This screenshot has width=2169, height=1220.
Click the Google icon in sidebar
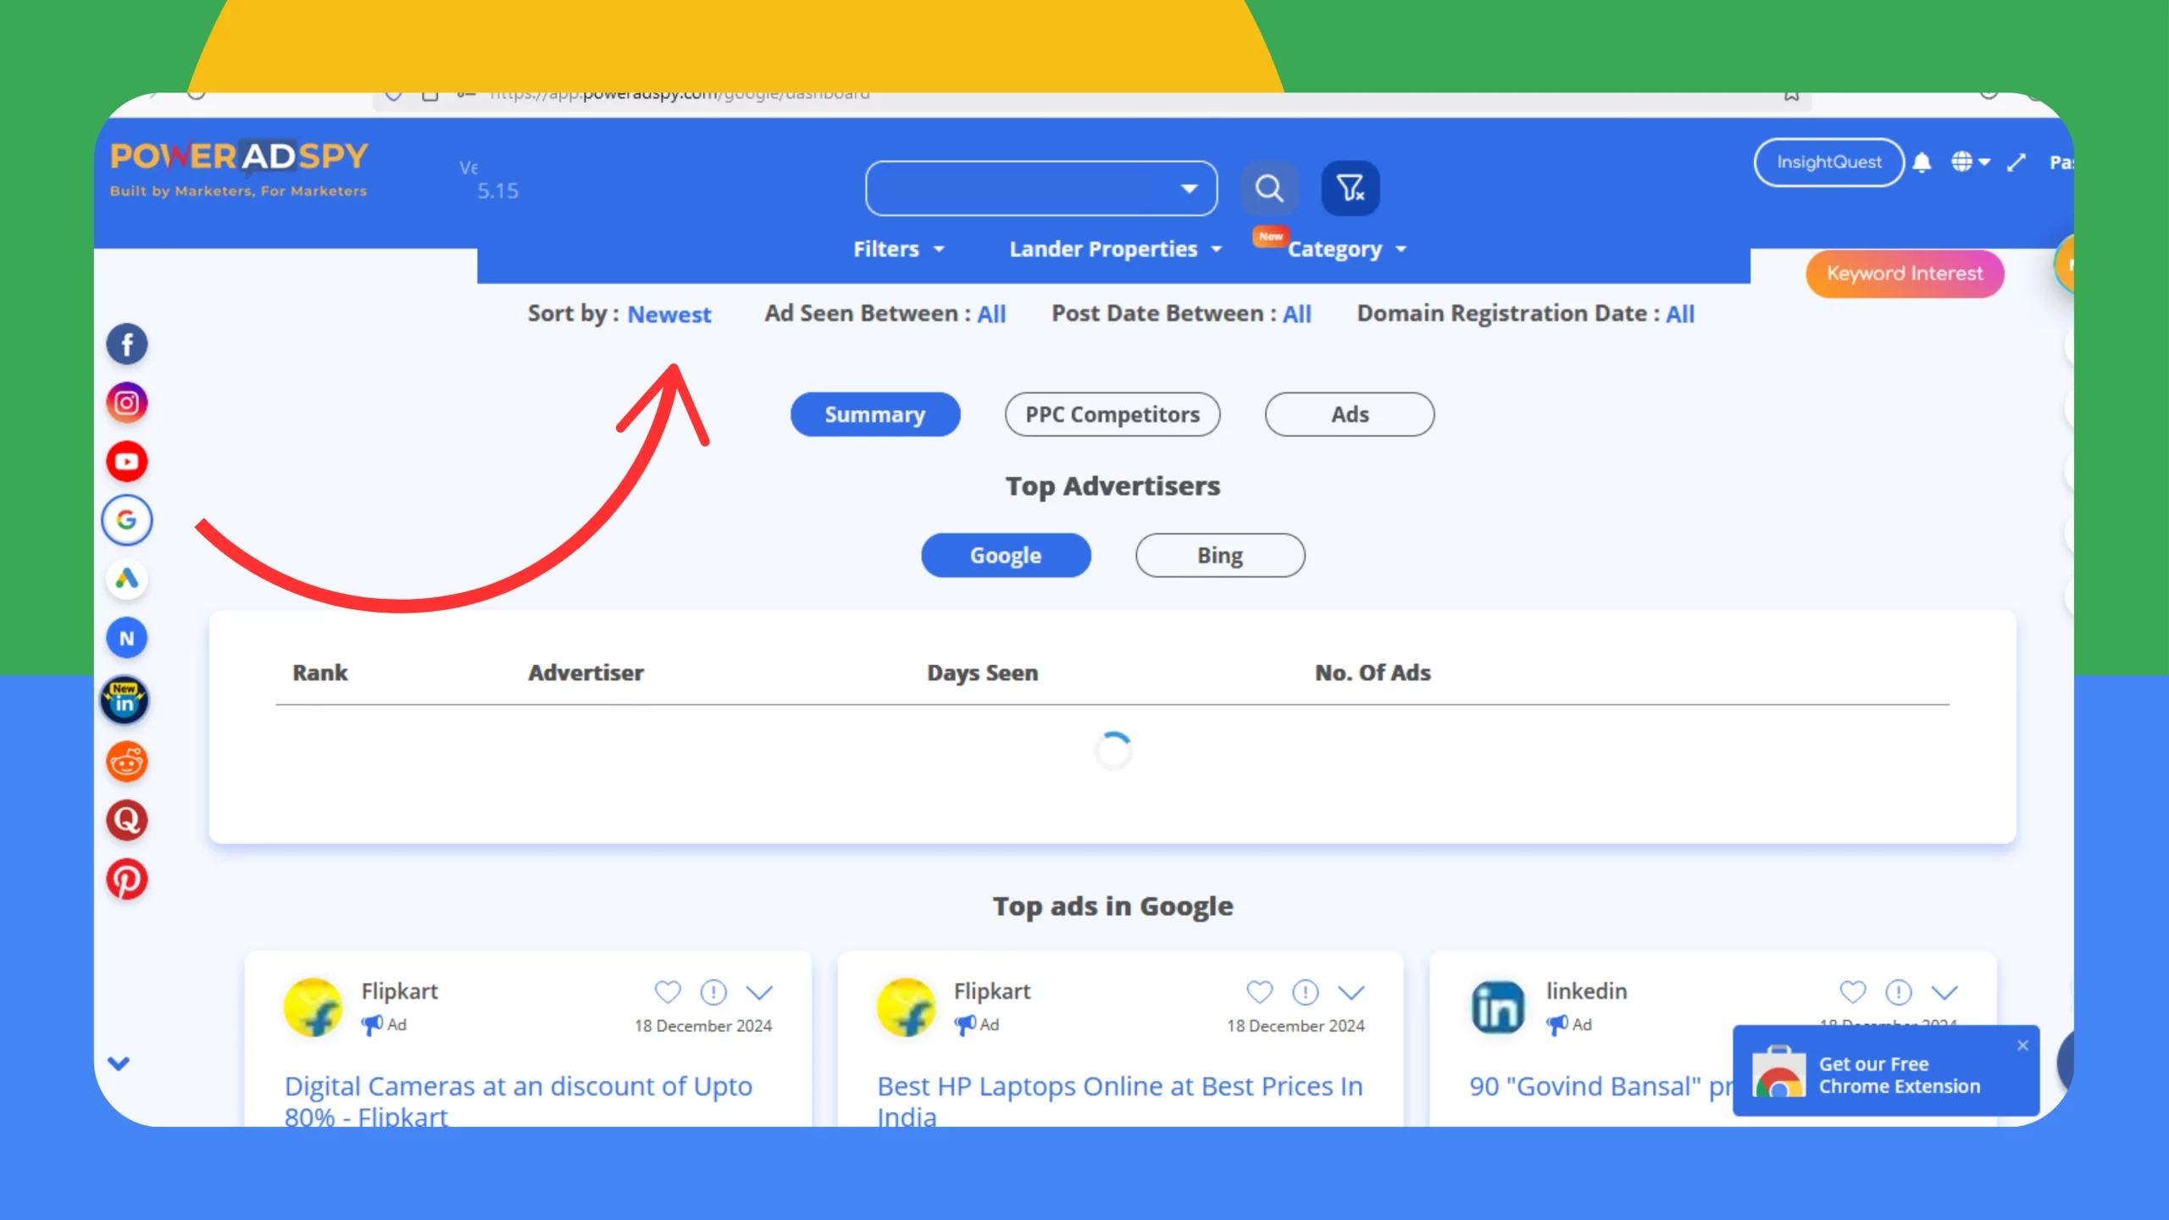[x=126, y=520]
